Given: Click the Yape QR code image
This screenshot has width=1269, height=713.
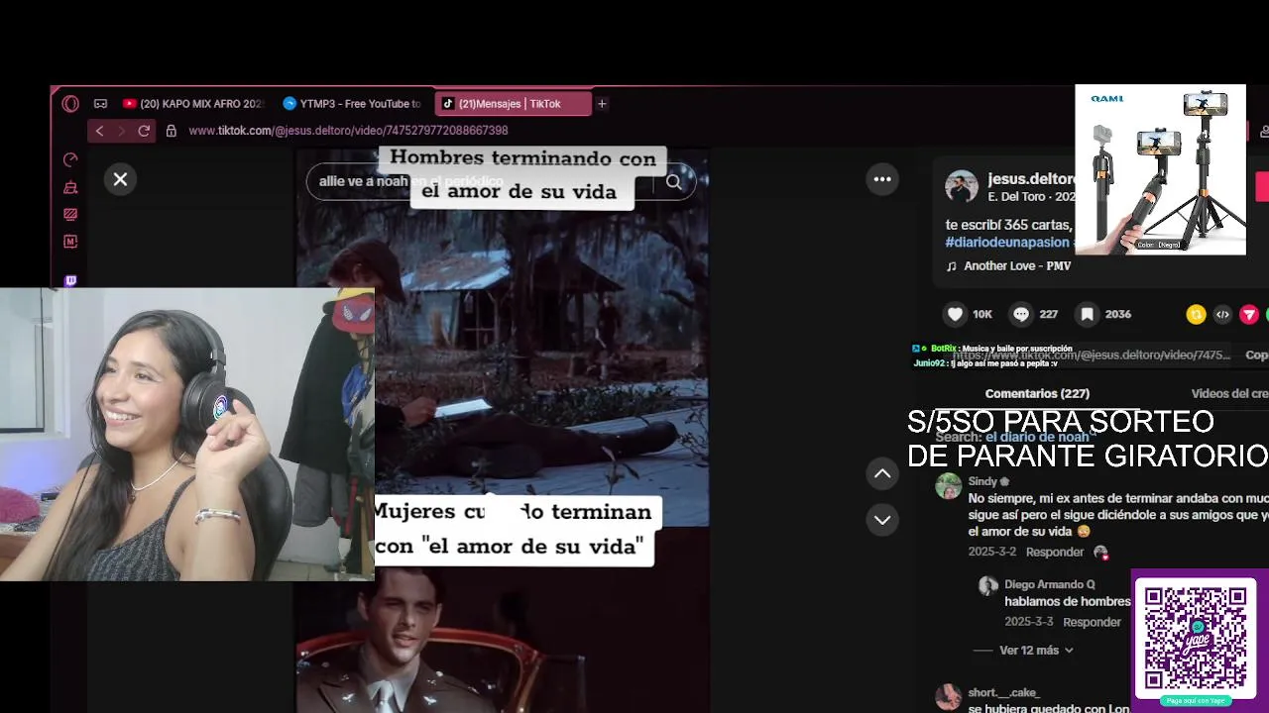Looking at the screenshot, I should (x=1196, y=640).
